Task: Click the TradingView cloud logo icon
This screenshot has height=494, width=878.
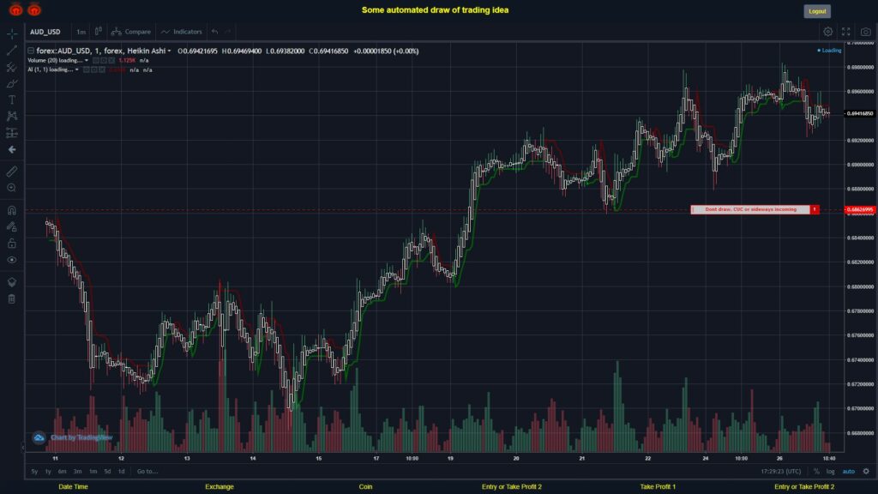Action: [39, 437]
